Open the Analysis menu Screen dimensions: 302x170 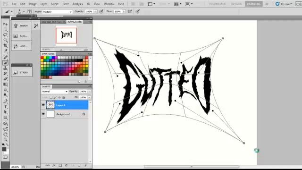(x=77, y=4)
